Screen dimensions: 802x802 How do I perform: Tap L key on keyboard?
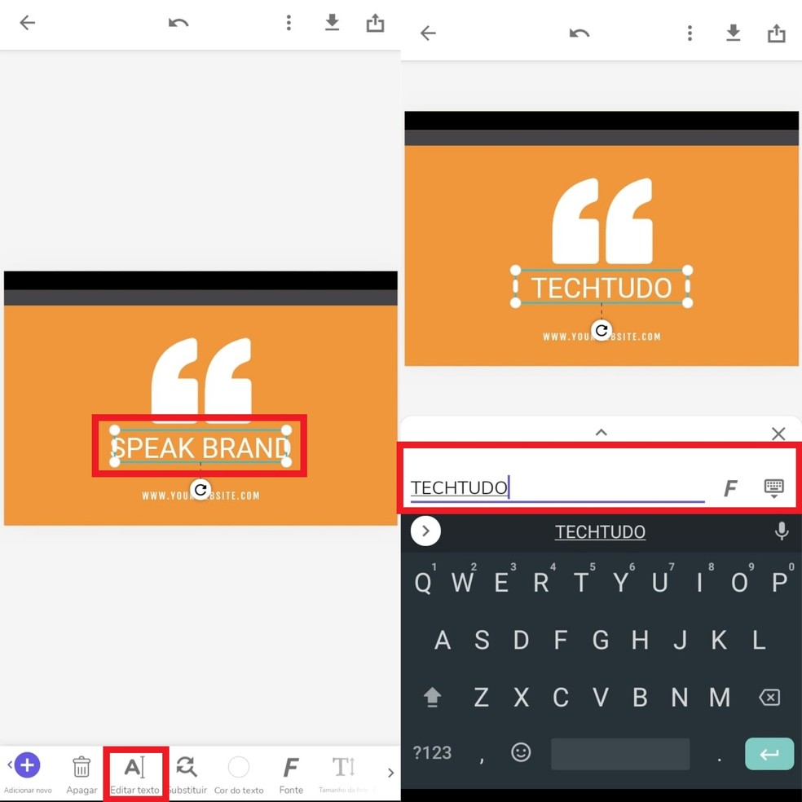759,640
